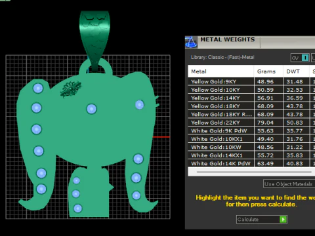The image size is (315, 236).
Task: Select the gem at the elephant's eye
Action: pyautogui.click(x=140, y=105)
